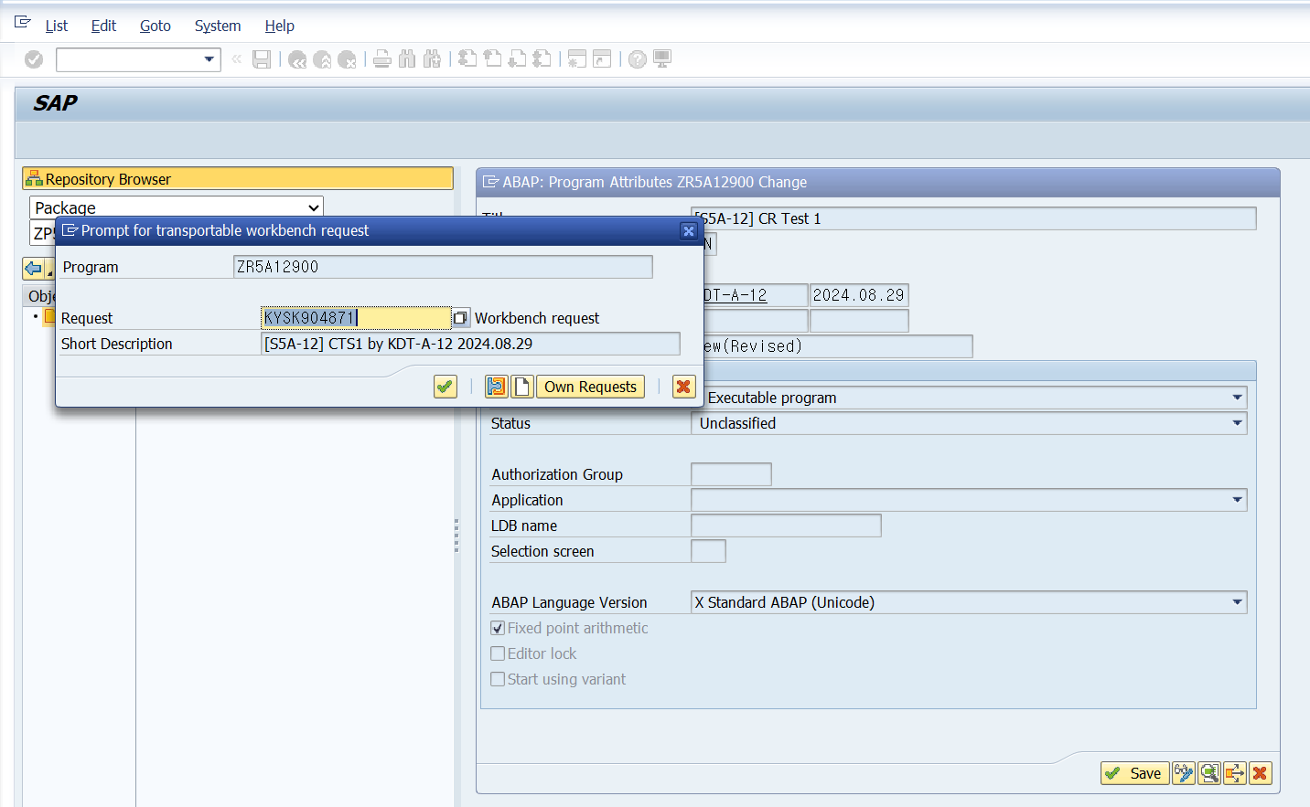The width and height of the screenshot is (1310, 807).
Task: Click the Customize Local Layout monitor icon
Action: click(662, 59)
